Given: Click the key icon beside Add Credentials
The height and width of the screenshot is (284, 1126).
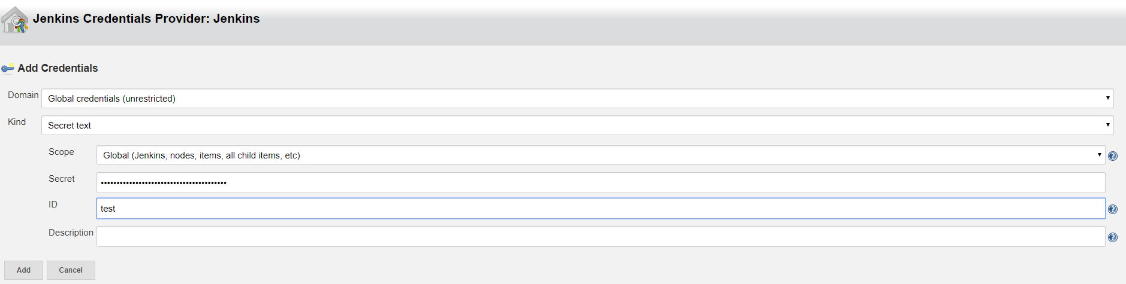Looking at the screenshot, I should pos(8,68).
